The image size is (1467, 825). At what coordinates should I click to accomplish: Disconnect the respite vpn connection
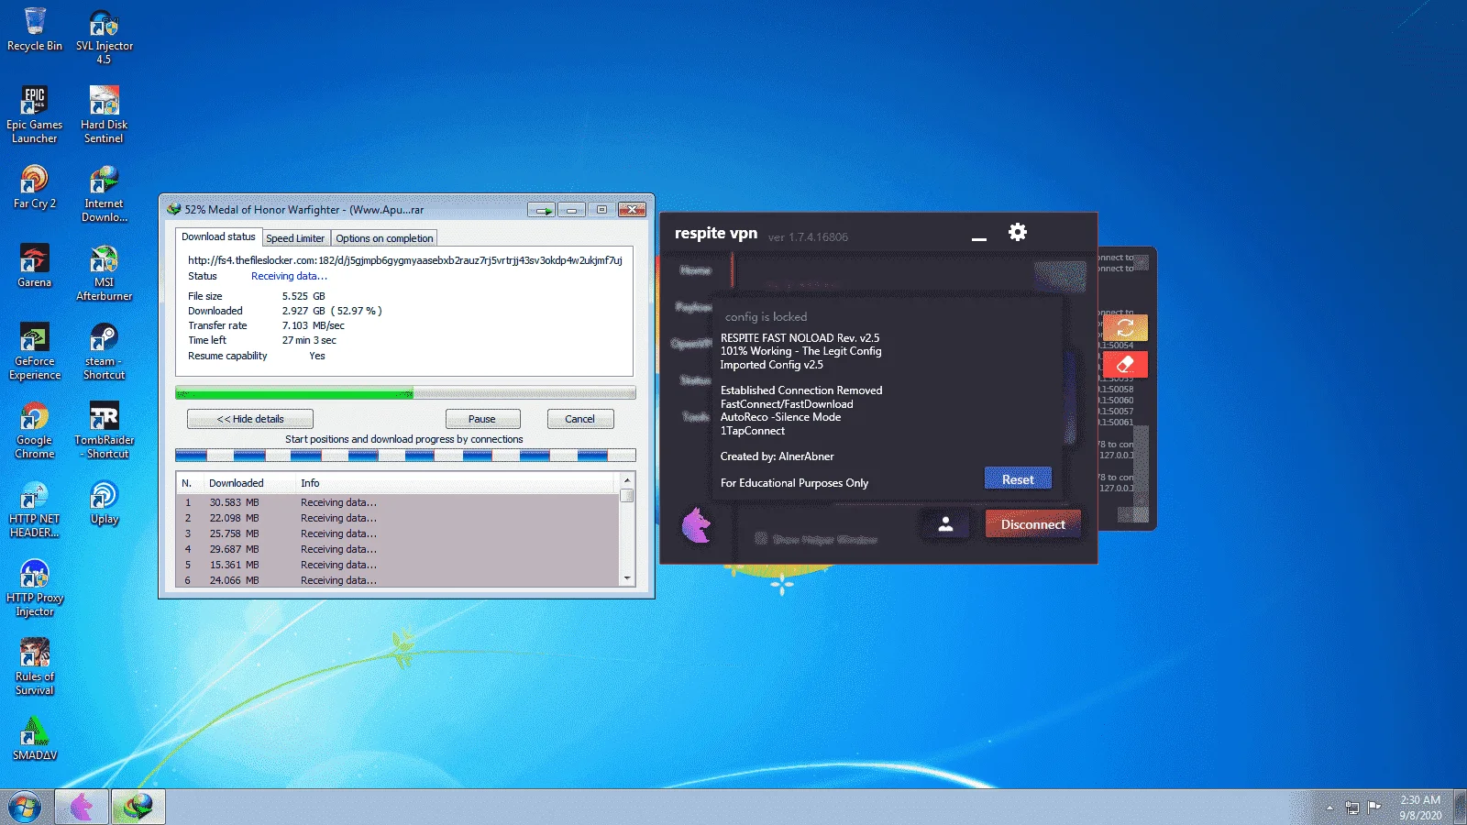(x=1032, y=524)
